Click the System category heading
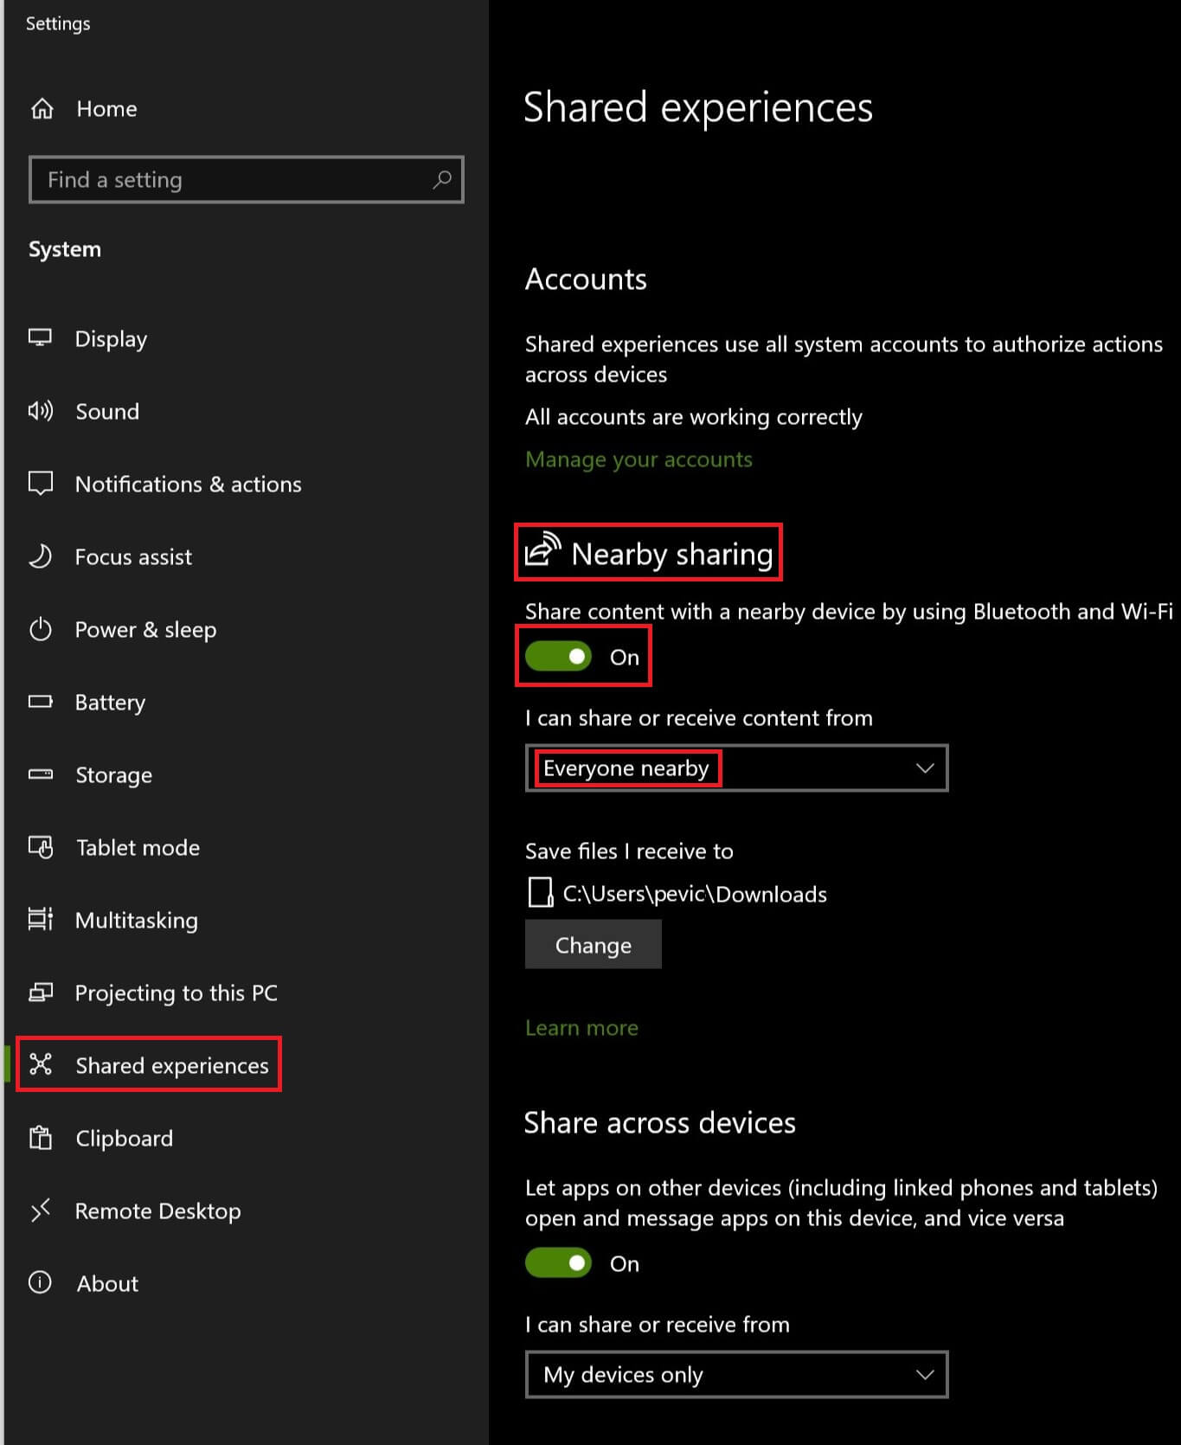Screen dimensions: 1181x1445 [x=65, y=250]
